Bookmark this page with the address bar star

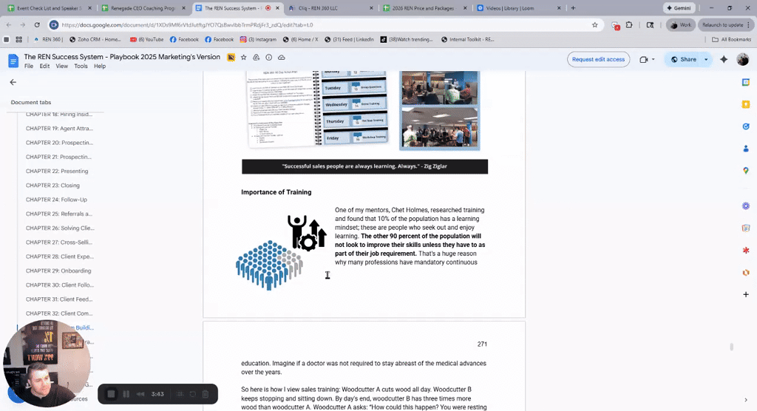(x=595, y=24)
